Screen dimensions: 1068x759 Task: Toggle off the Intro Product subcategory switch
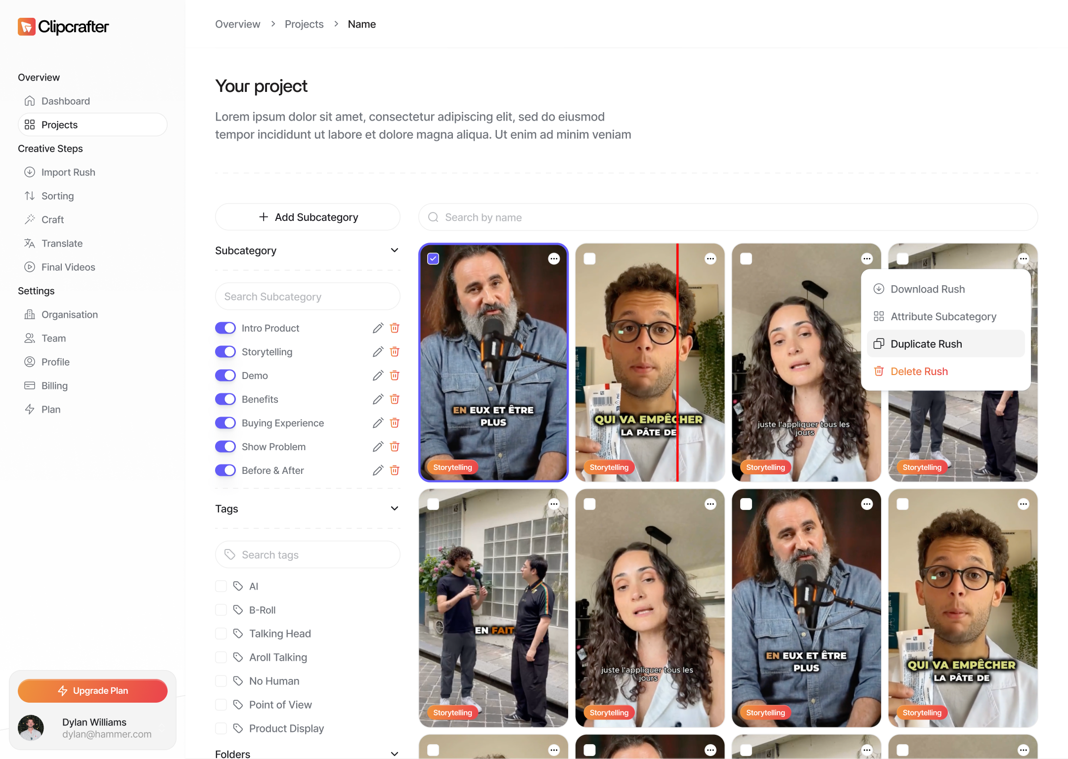point(225,328)
